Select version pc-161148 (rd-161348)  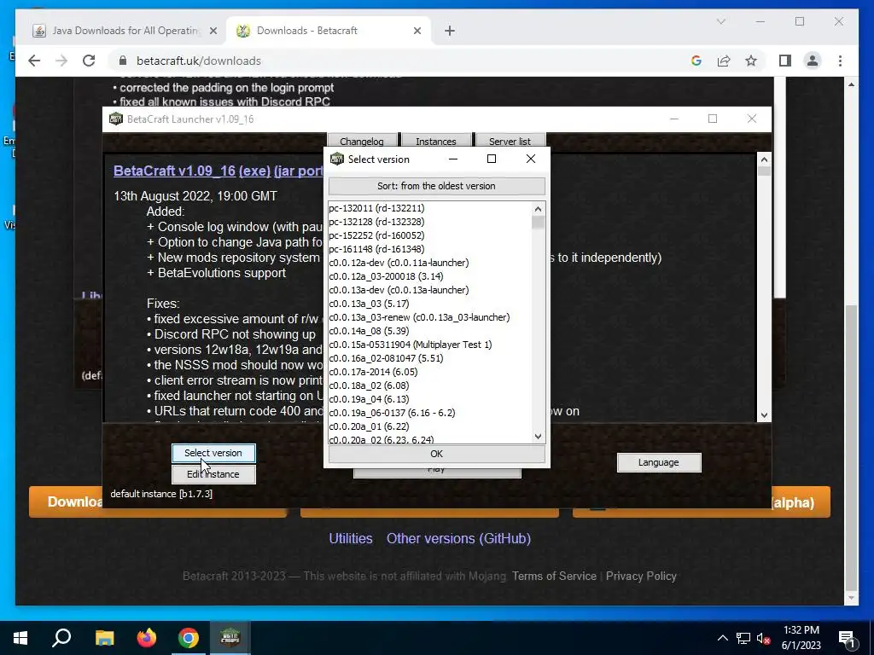[430, 249]
